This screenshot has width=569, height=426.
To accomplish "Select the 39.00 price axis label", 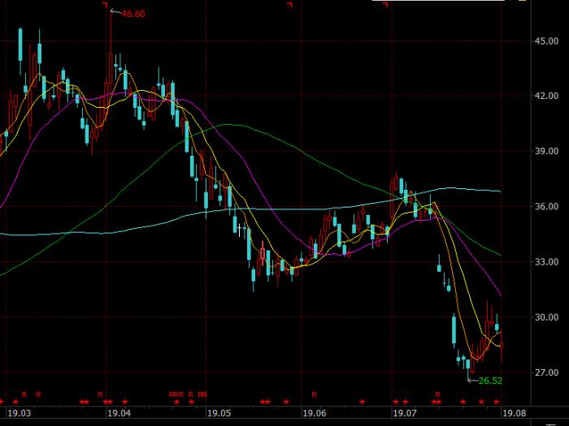I will 546,152.
